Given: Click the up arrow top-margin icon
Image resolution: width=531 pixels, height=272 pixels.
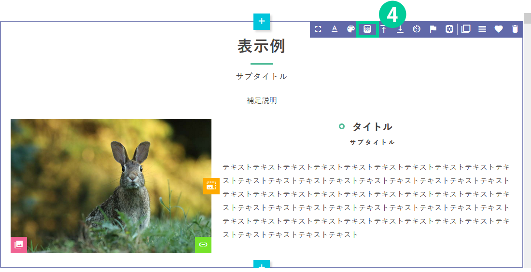Looking at the screenshot, I should 384,29.
